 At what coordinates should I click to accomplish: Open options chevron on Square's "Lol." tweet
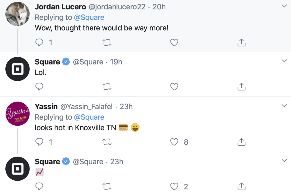pos(284,61)
